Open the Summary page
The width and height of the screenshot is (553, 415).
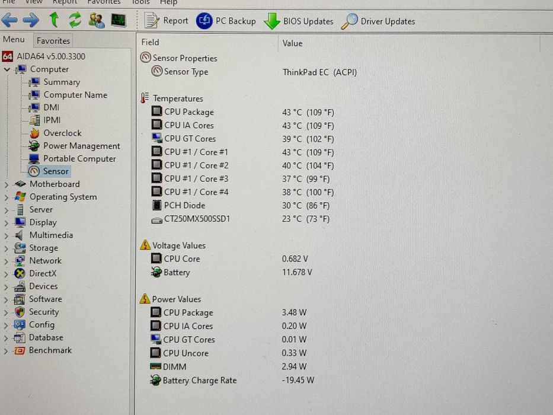pyautogui.click(x=55, y=82)
